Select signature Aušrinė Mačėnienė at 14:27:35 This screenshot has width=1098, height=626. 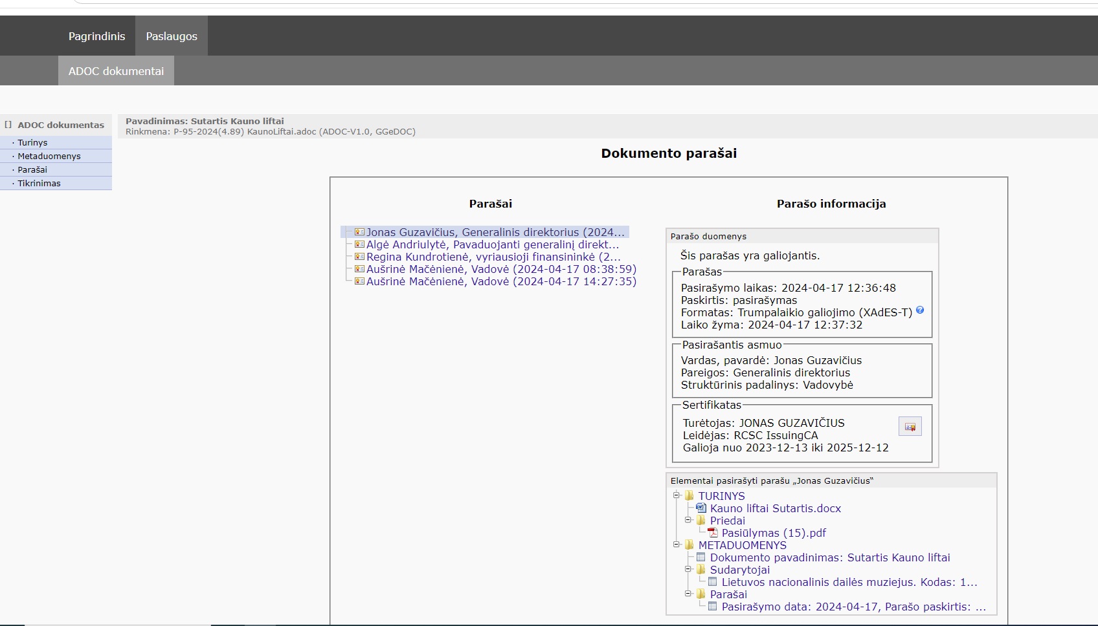tap(501, 281)
